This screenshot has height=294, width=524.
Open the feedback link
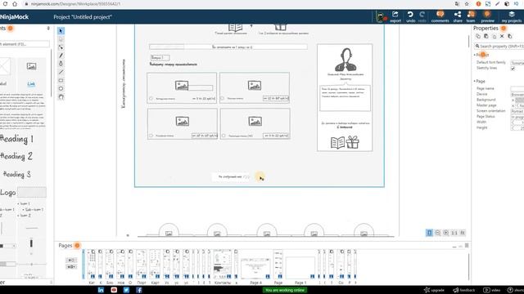click(x=464, y=290)
